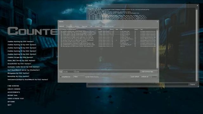Click the Quick refresh button
Screen dimensions: 203x114
pyautogui.click(x=135, y=77)
